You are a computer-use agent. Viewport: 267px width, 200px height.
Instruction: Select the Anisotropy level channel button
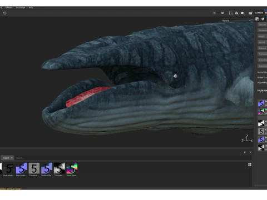point(263,60)
